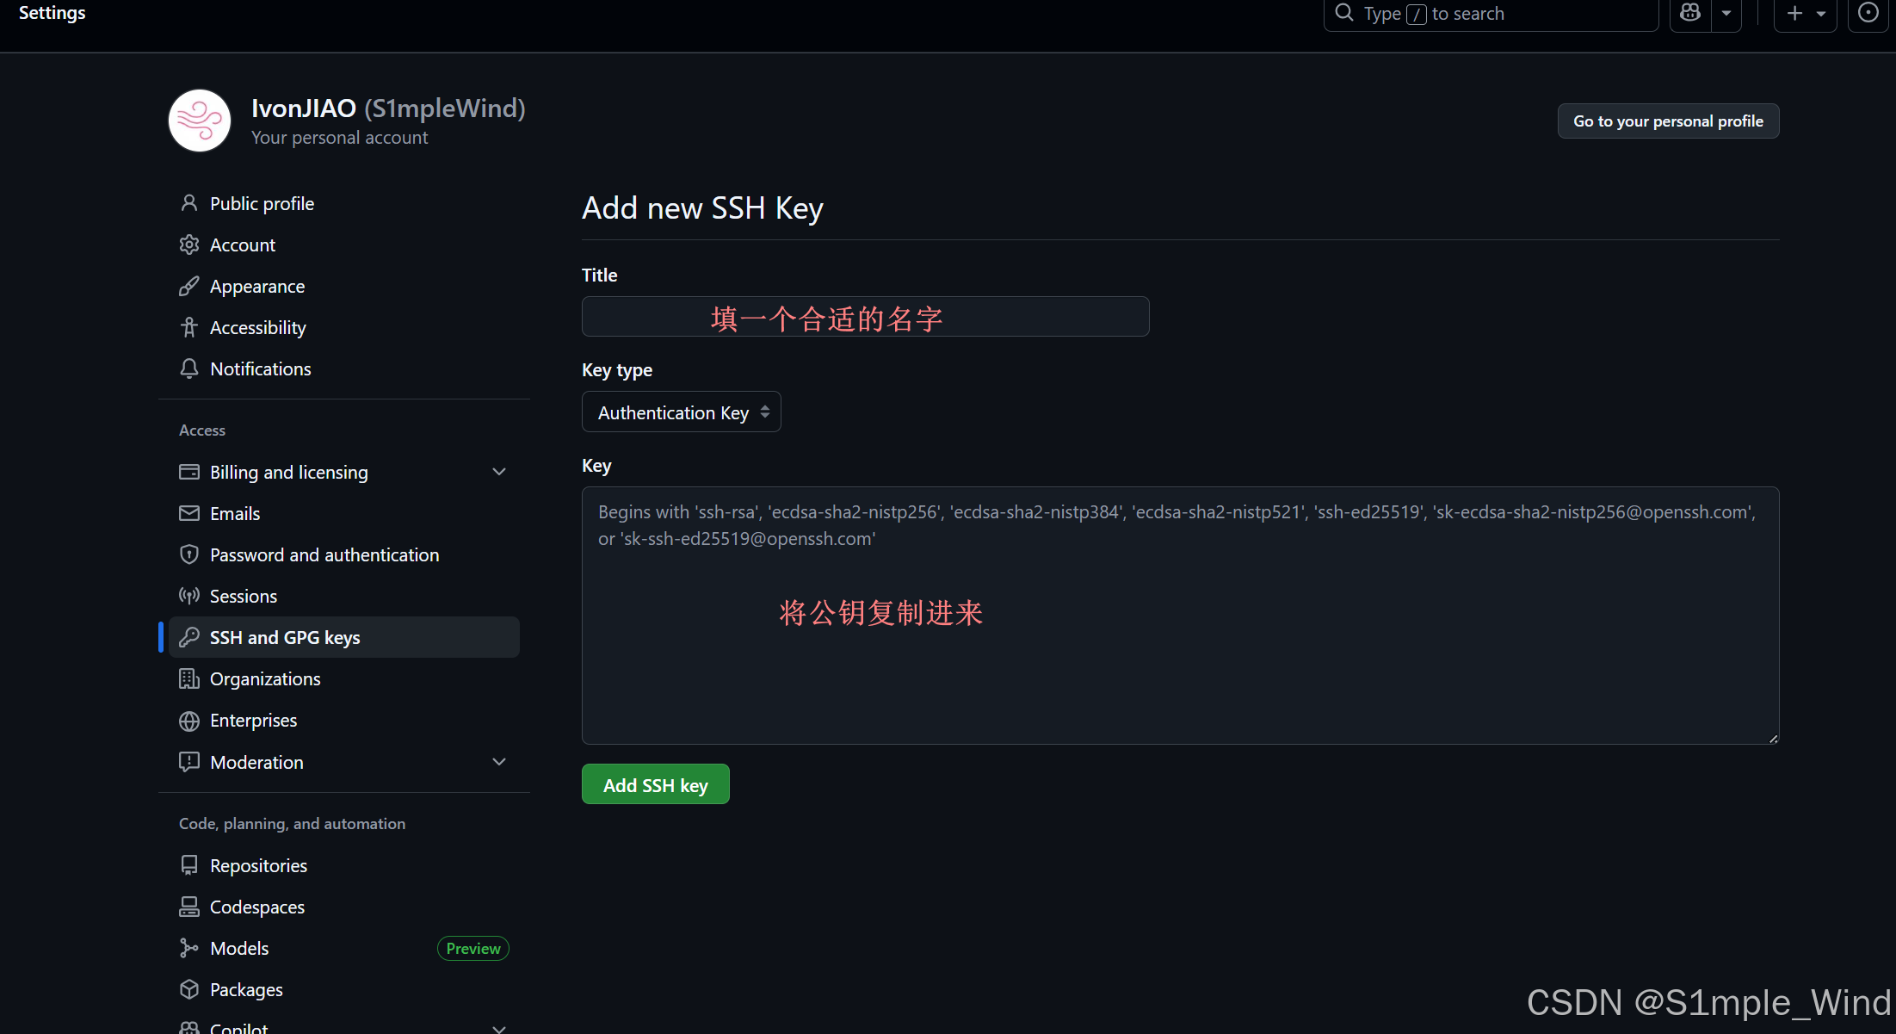1896x1034 pixels.
Task: Open dropdown arrow next to Copilot icon
Action: [x=1726, y=13]
